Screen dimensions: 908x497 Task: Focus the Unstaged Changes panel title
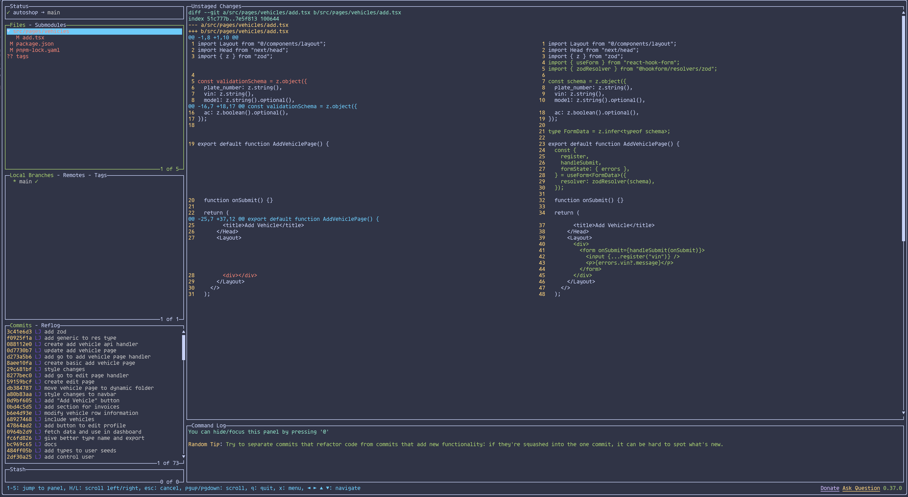click(216, 6)
